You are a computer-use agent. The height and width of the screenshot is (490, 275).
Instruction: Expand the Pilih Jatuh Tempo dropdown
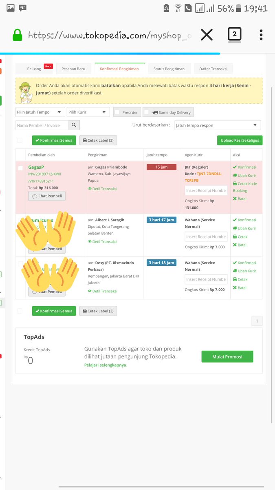pos(40,112)
